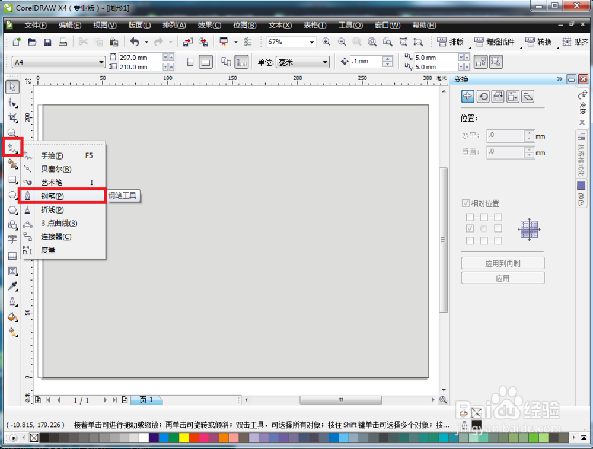Switch to Scale and Mirror transform icon
This screenshot has height=449, width=593.
coord(498,97)
